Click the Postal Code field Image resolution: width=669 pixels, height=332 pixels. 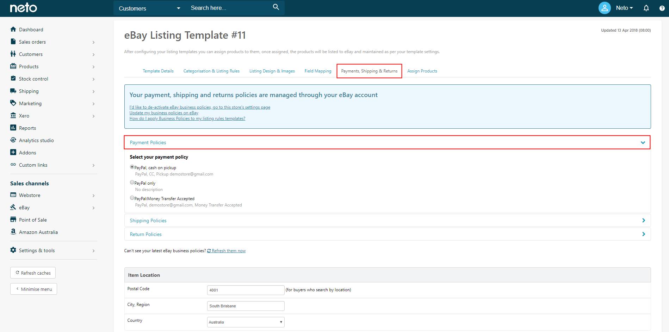tap(246, 290)
